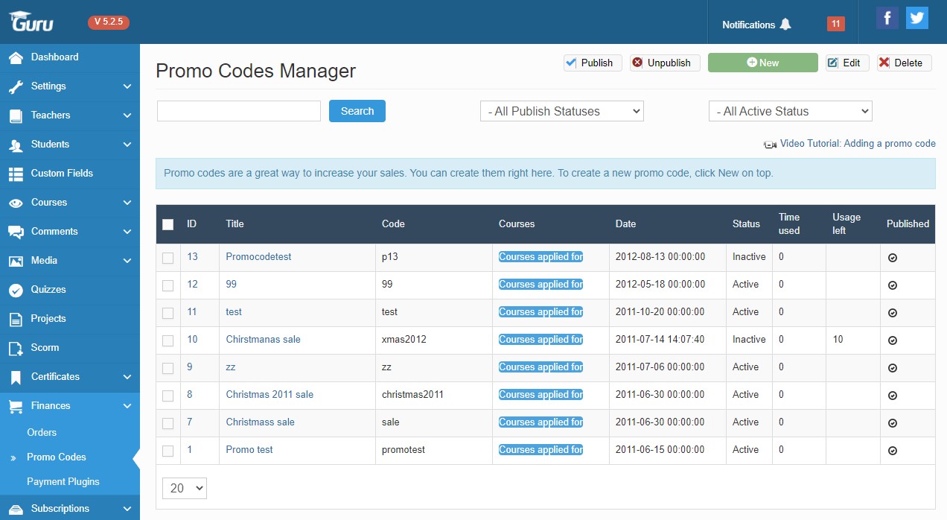Click the Guru logo
The height and width of the screenshot is (520, 947).
point(31,22)
